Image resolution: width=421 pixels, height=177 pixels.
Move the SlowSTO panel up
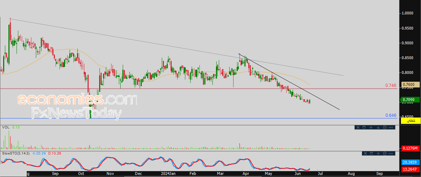[378, 153]
